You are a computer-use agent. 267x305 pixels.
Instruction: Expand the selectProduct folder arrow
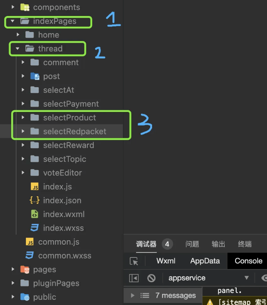pos(23,118)
